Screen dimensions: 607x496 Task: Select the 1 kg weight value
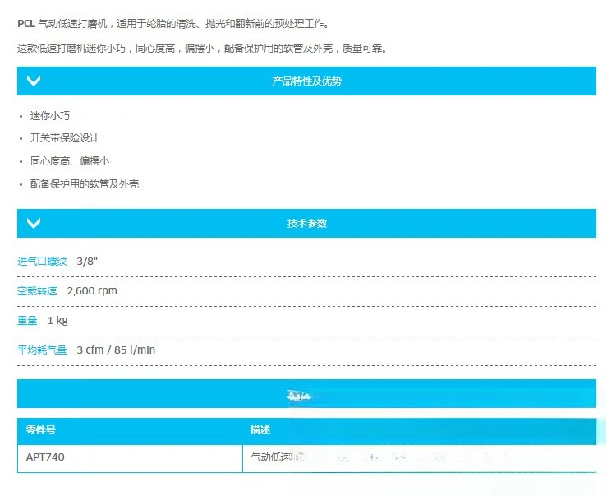[57, 320]
